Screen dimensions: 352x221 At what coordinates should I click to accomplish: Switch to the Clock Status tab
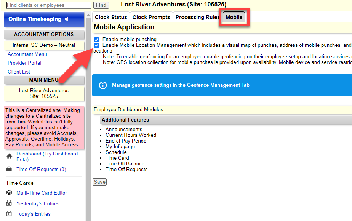[x=111, y=17]
